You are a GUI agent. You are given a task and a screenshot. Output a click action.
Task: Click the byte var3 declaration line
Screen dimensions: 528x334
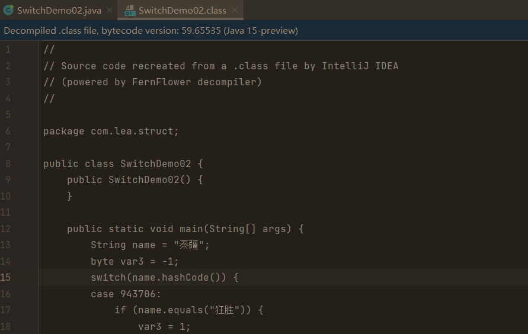pyautogui.click(x=135, y=261)
